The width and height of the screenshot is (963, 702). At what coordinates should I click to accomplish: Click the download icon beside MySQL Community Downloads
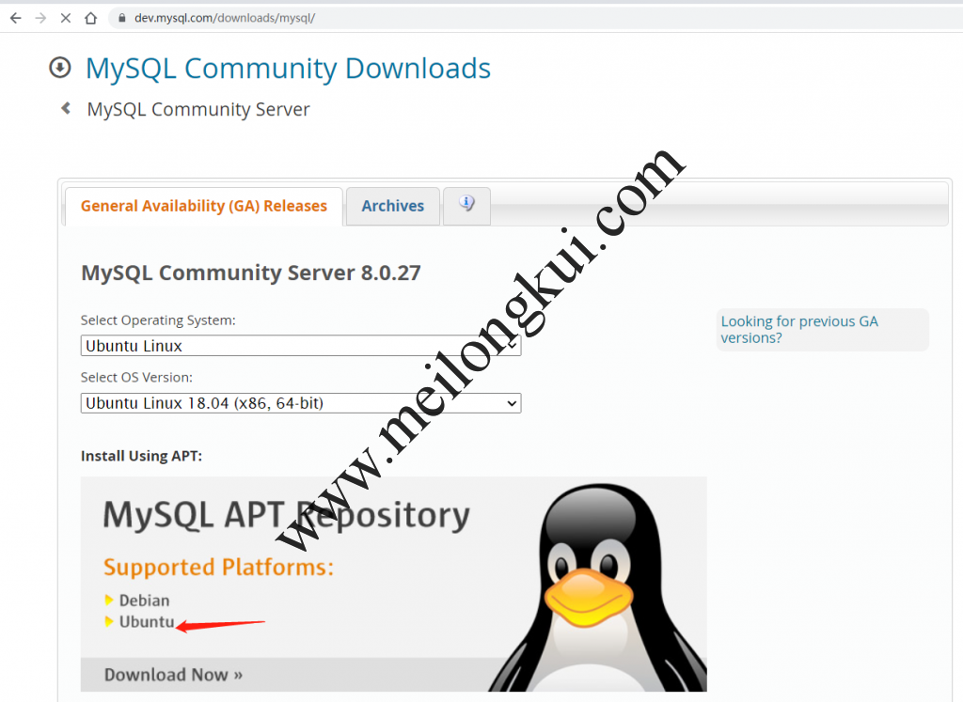59,68
